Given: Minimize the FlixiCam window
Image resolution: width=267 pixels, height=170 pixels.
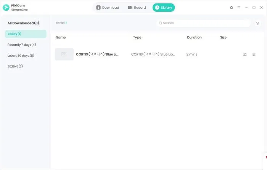Looking at the screenshot, I should 246,8.
